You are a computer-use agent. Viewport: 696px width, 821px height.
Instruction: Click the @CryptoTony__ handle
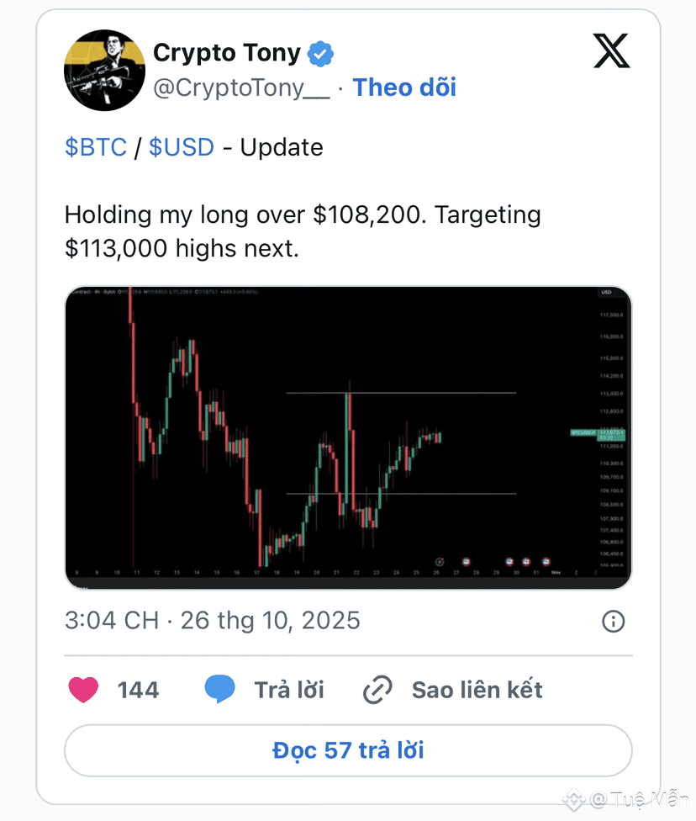241,88
